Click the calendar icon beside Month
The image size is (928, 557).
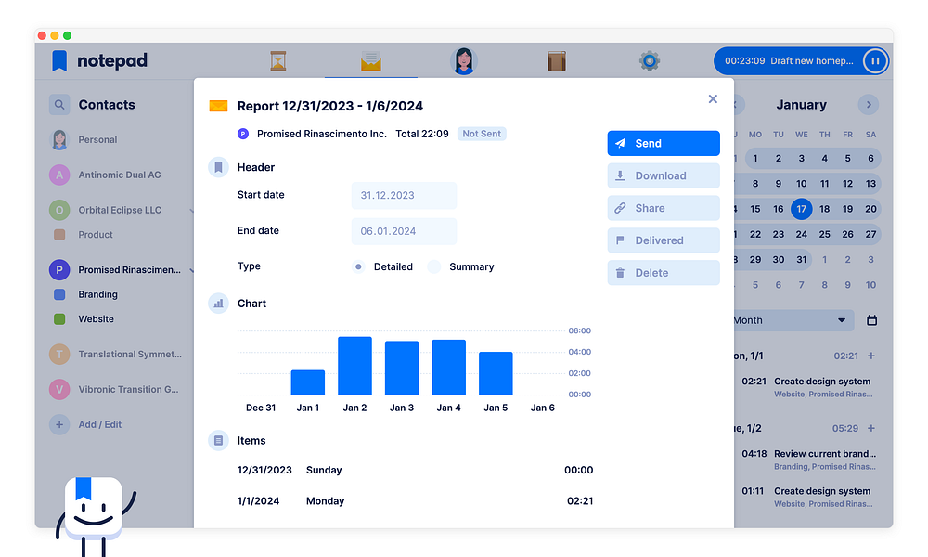[x=871, y=320]
